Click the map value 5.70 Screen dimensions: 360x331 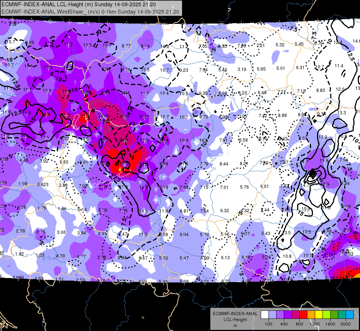(x=204, y=234)
